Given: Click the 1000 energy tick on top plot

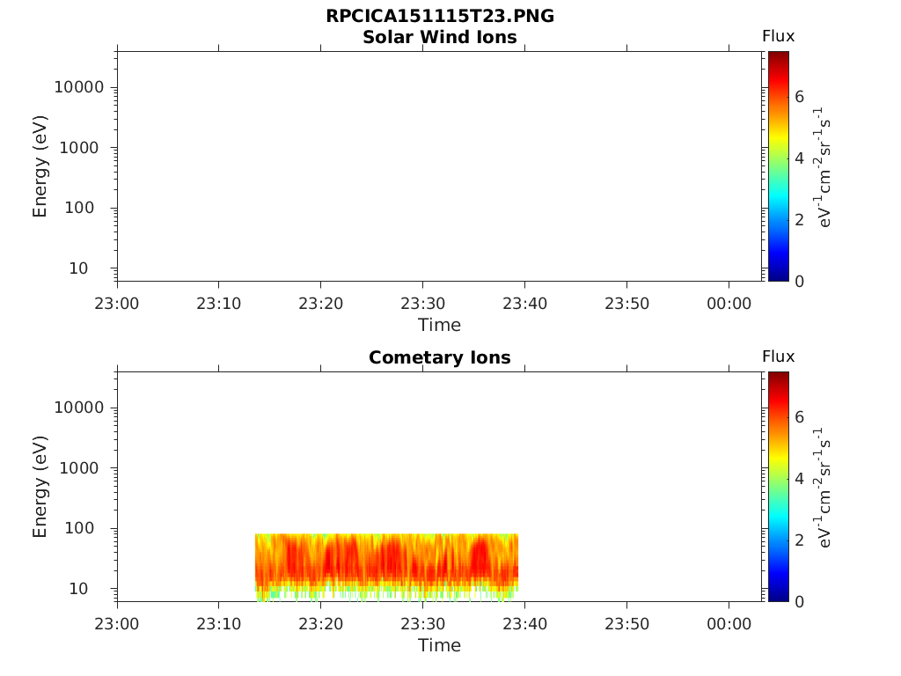Looking at the screenshot, I should pos(79,148).
